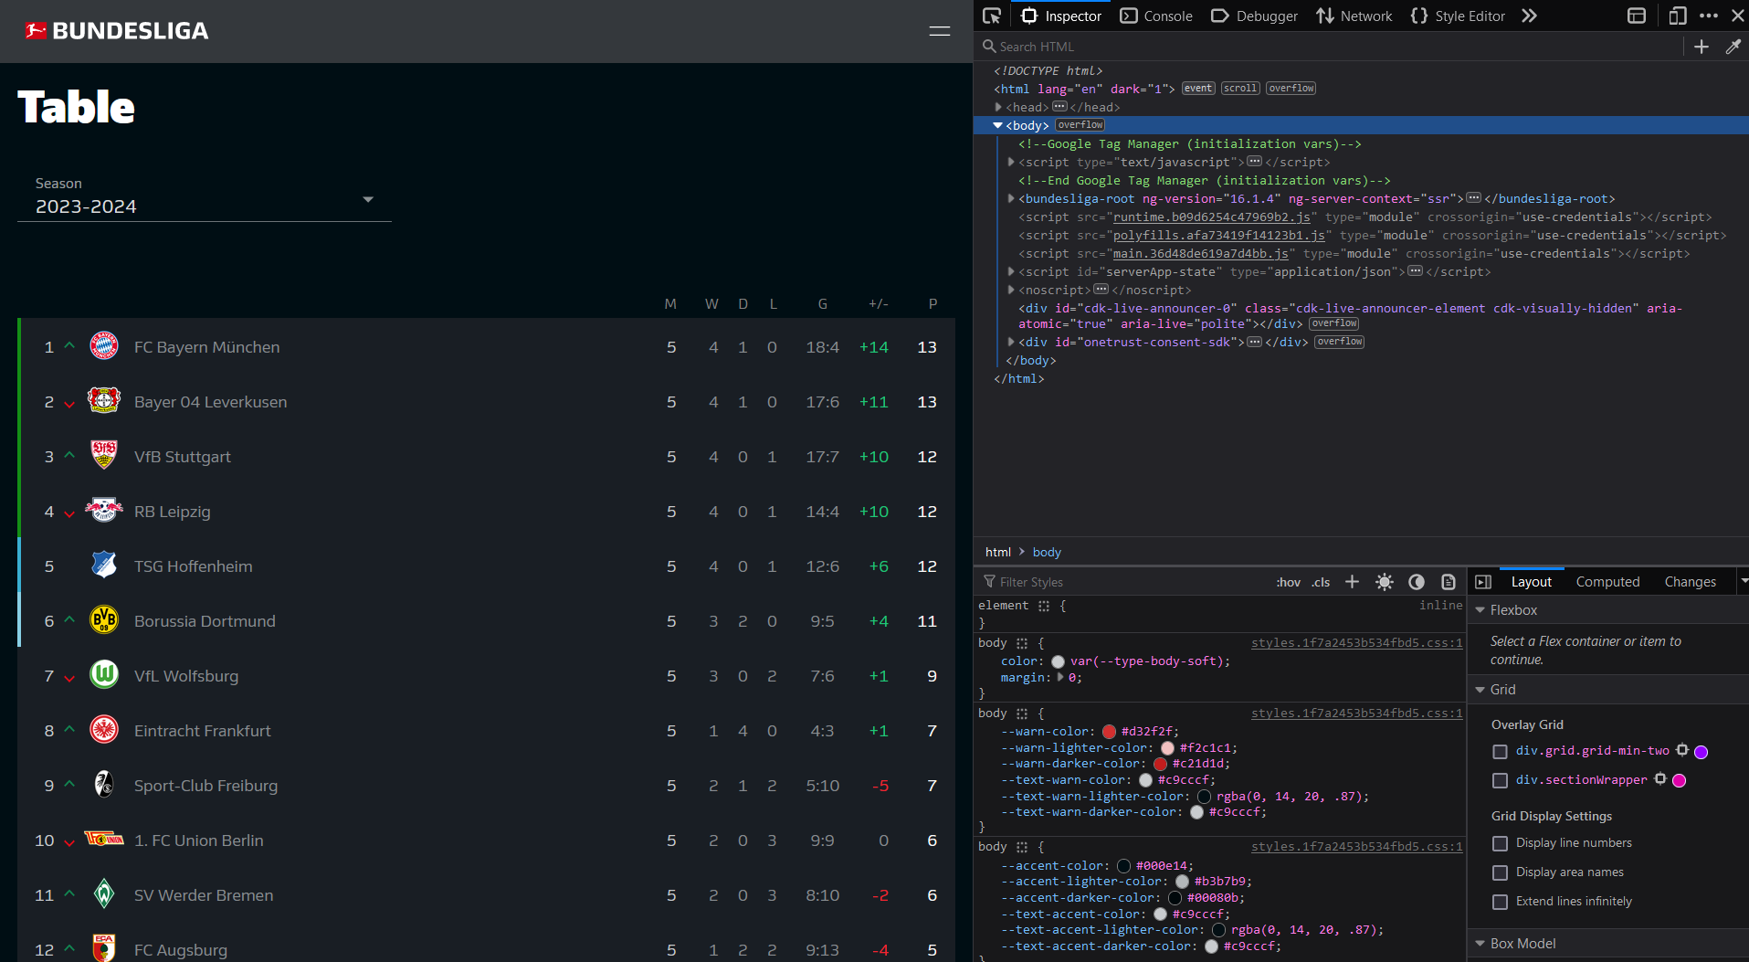Click the TSG Hoffenheim team row
The image size is (1749, 962).
pos(486,566)
